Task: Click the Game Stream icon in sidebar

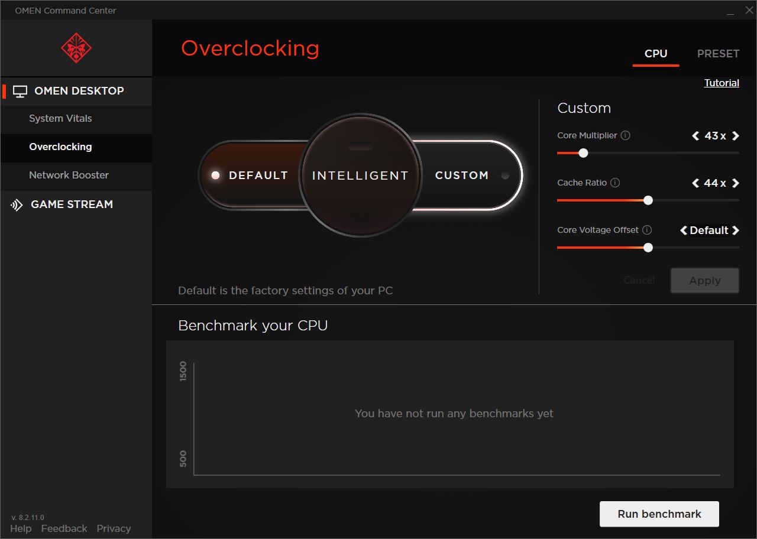Action: 17,204
